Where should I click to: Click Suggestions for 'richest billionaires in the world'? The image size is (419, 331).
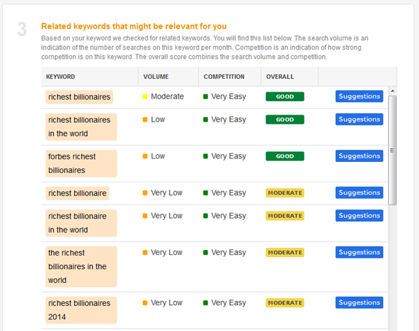pos(359,119)
